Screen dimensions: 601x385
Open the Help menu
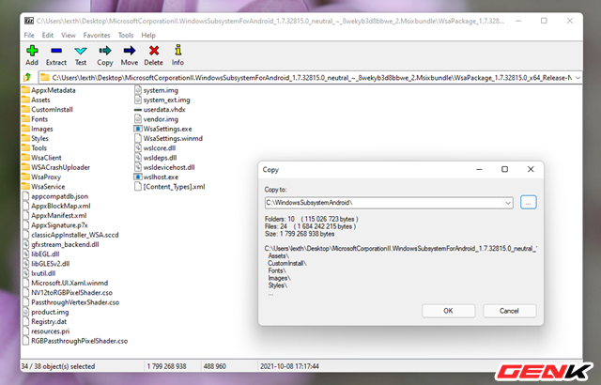click(x=148, y=36)
